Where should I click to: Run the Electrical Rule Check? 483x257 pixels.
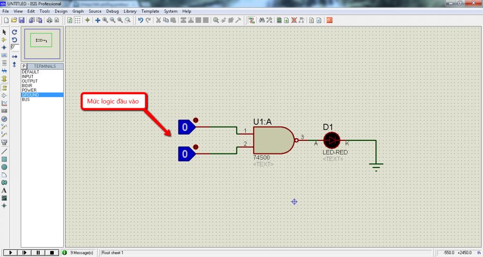click(x=319, y=20)
